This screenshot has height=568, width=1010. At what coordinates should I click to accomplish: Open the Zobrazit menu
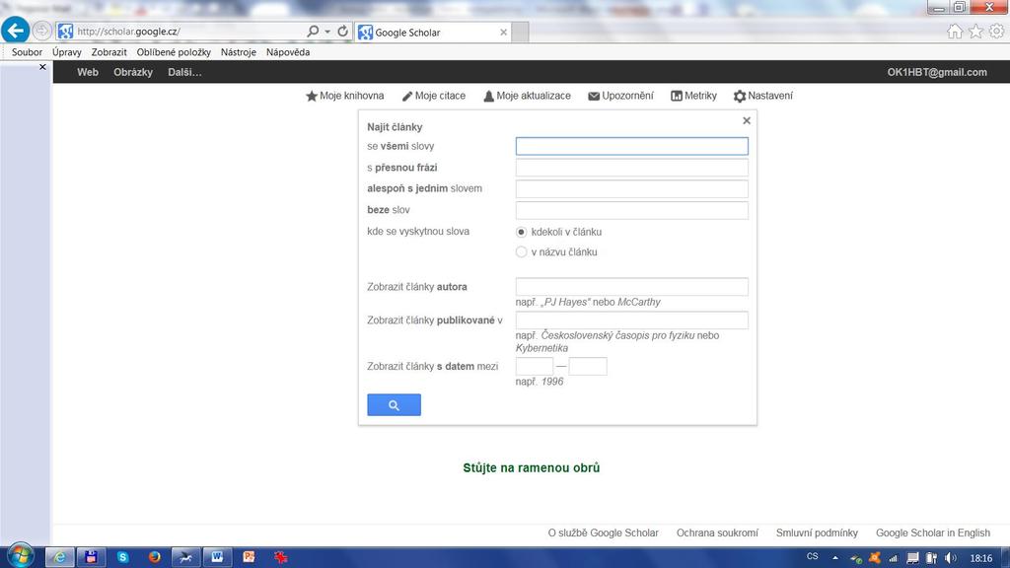(x=108, y=52)
